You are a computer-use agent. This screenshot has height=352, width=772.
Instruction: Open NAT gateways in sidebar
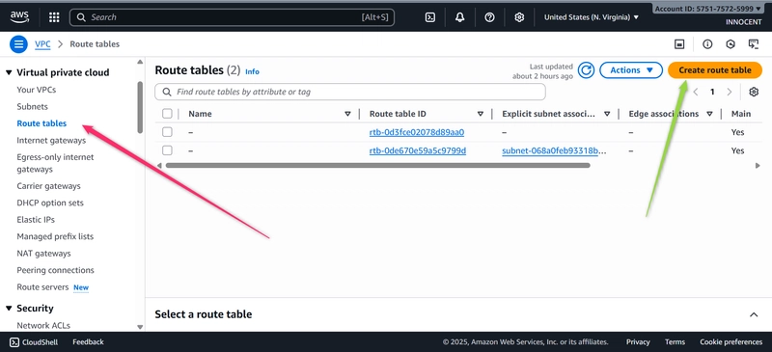pos(43,254)
